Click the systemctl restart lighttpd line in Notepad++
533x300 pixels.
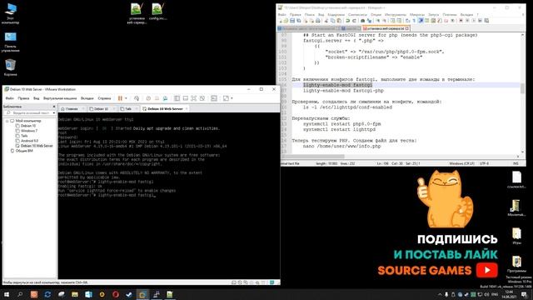coord(339,129)
